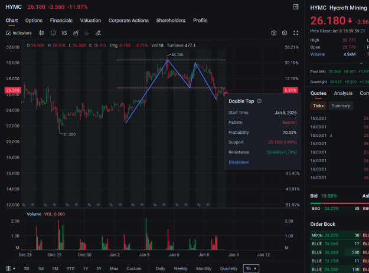The height and width of the screenshot is (273, 369).
Task: Open the VS compare tool
Action: [x=64, y=33]
